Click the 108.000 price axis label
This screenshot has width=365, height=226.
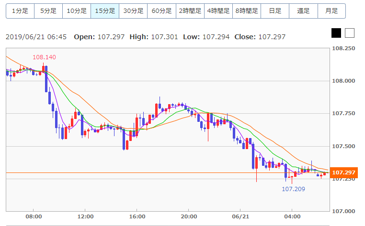point(343,81)
